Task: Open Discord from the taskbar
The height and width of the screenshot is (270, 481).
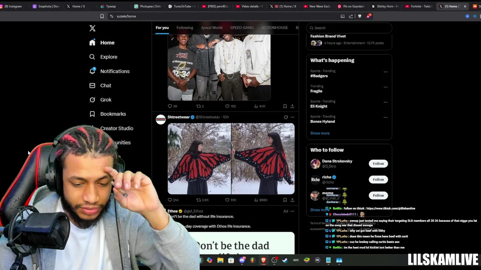Action: coord(242,260)
